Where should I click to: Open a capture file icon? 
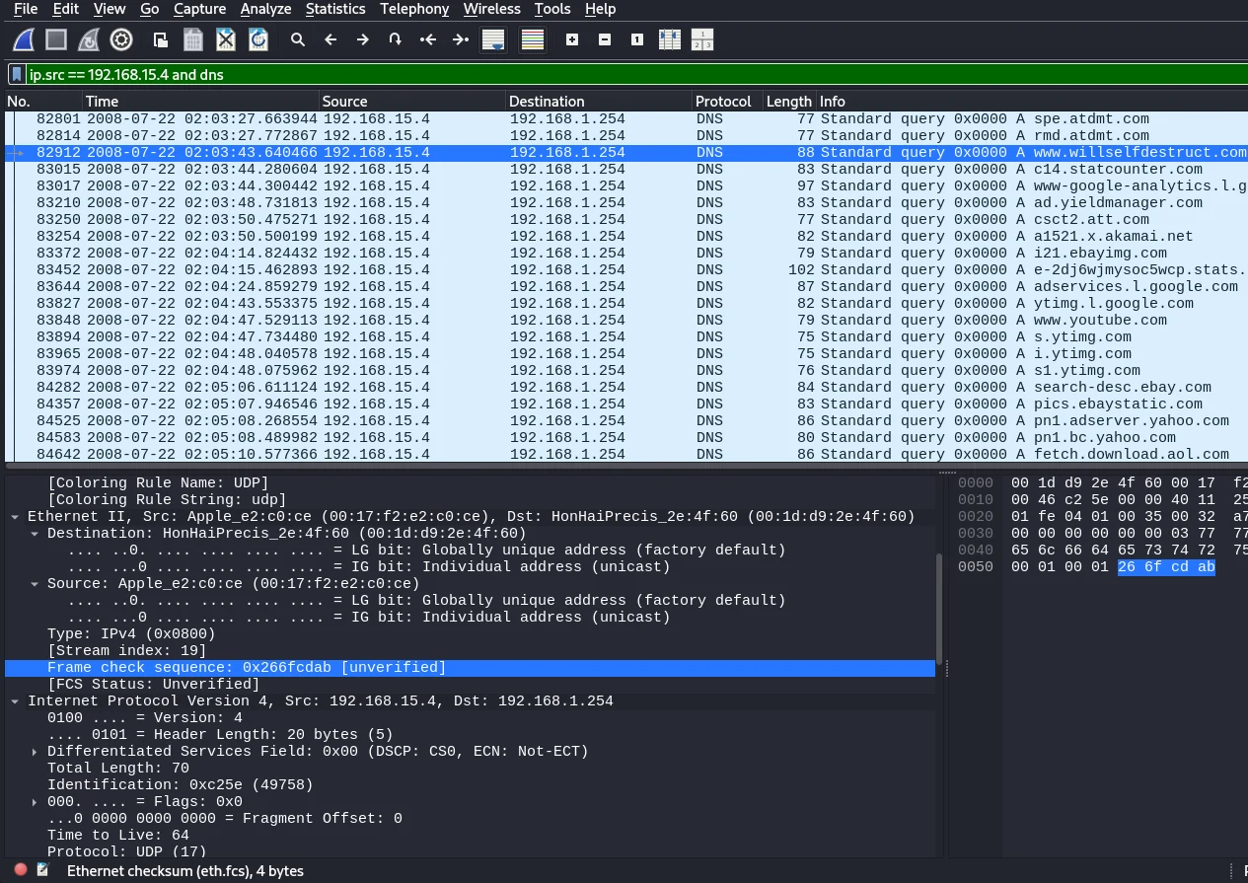pyautogui.click(x=160, y=39)
